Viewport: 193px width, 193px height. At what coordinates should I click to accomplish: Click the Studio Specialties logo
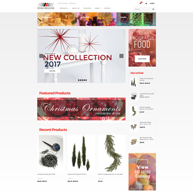coord(46,6)
